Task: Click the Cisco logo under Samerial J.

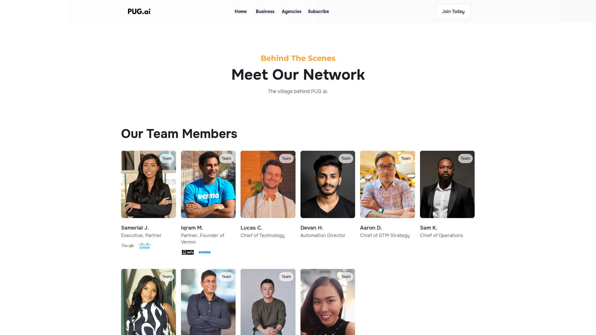Action: tap(145, 246)
